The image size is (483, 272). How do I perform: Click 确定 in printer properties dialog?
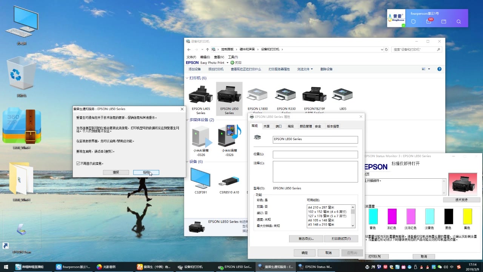(305, 253)
